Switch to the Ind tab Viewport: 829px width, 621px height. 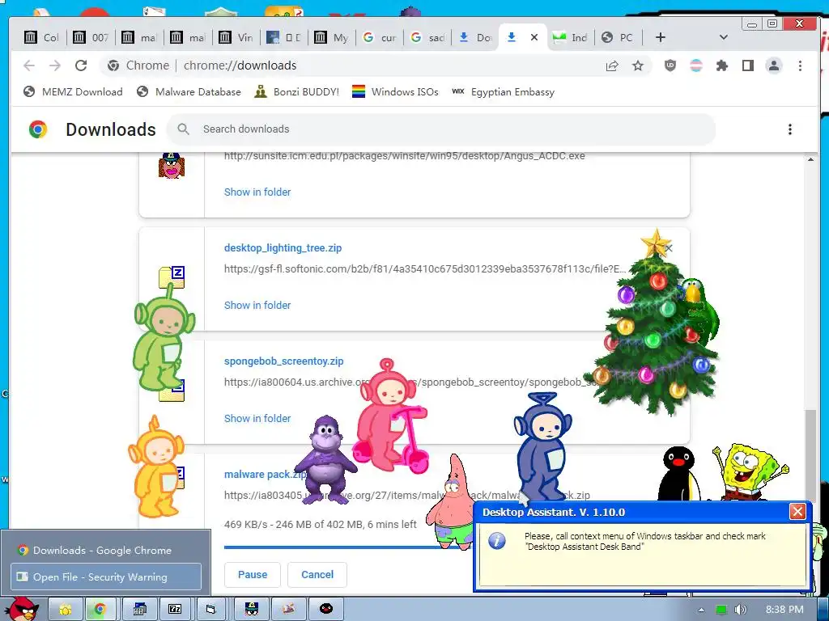571,37
